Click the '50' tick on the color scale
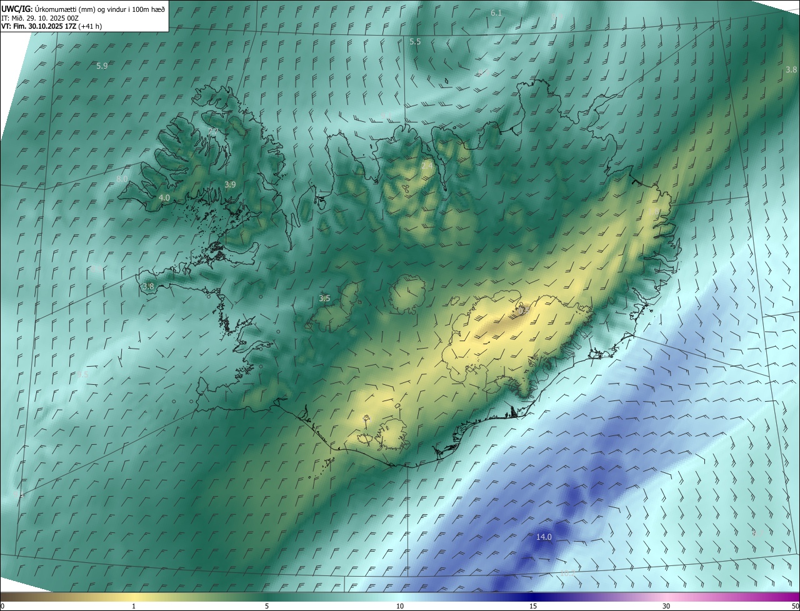This screenshot has width=800, height=611. (x=795, y=606)
